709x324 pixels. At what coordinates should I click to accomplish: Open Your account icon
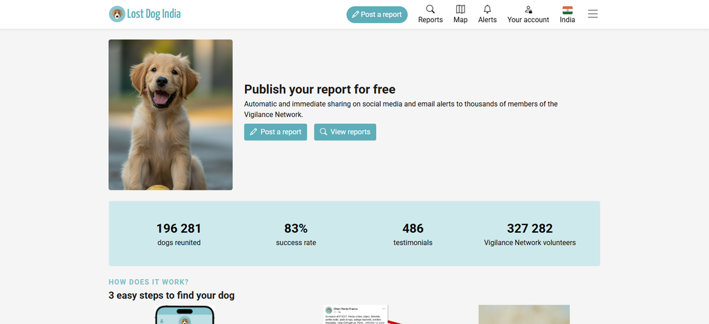pos(528,9)
